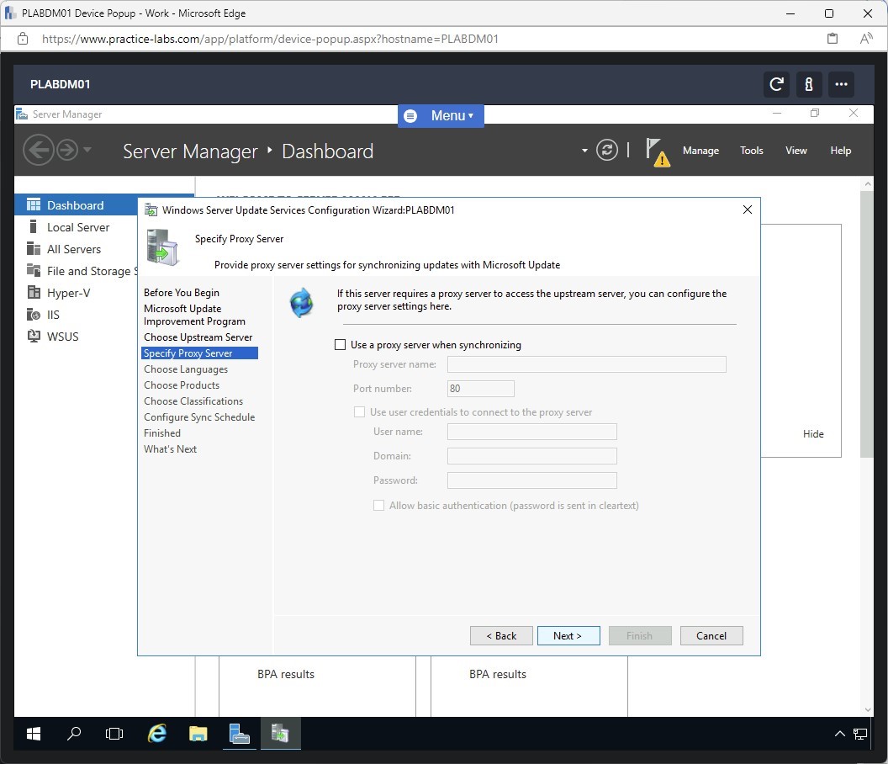The height and width of the screenshot is (764, 888).
Task: Open the device info icon
Action: 808,84
